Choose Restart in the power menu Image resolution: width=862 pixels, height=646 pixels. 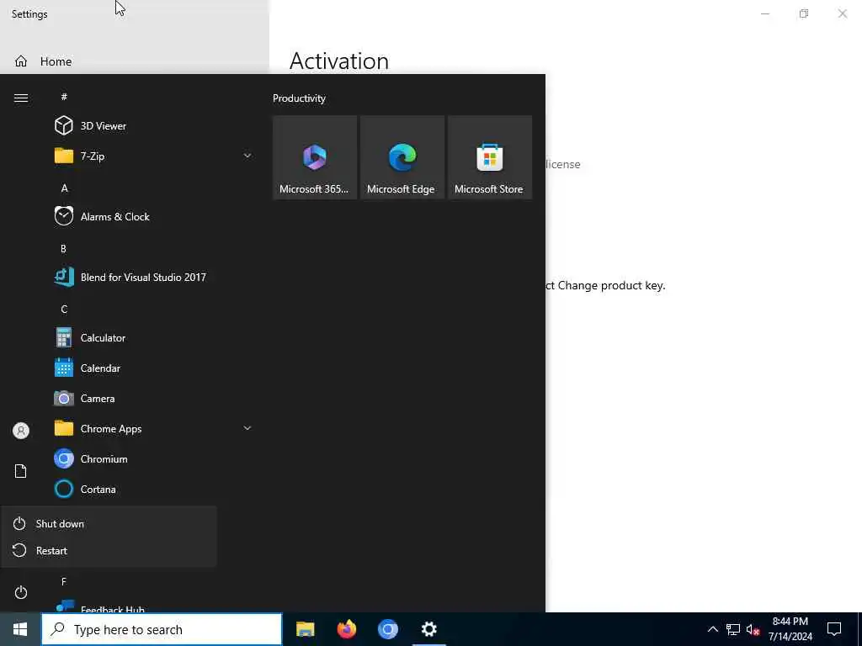click(109, 550)
